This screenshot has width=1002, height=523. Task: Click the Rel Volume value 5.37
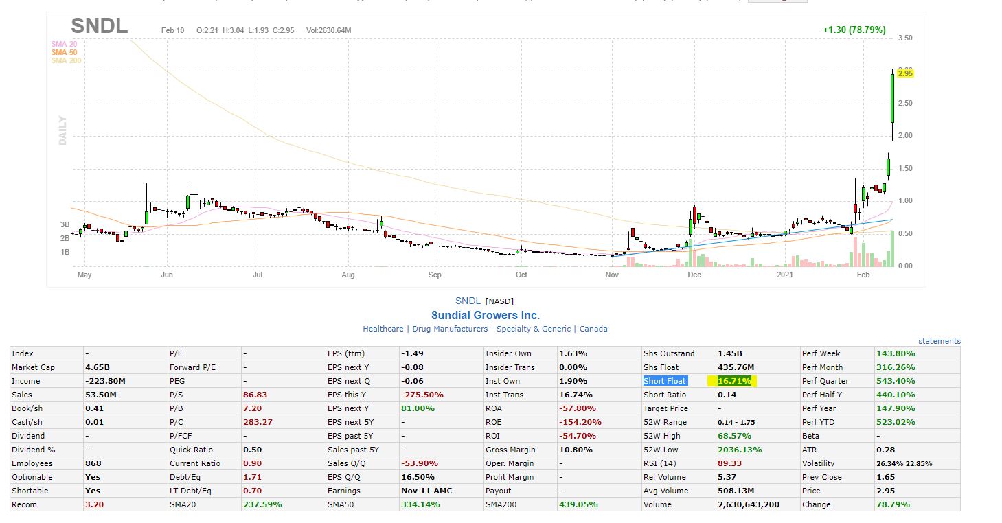click(727, 477)
